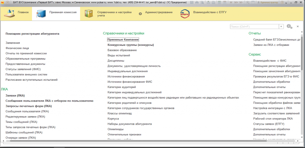Open the calendar icon in title bar
This screenshot has height=148, width=305.
(225, 2)
